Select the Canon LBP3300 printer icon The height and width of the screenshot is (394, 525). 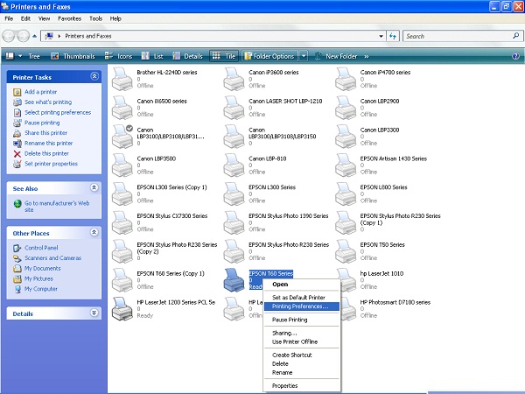[x=346, y=137]
